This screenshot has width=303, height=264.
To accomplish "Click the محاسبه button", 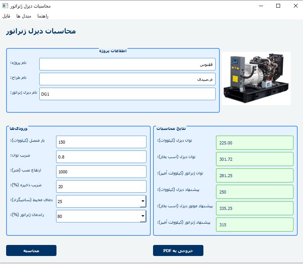I will tap(31, 251).
